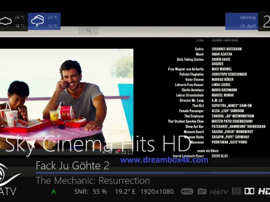Click the magnifier search icon
Image resolution: width=270 pixels, height=202 pixels.
tap(89, 31)
